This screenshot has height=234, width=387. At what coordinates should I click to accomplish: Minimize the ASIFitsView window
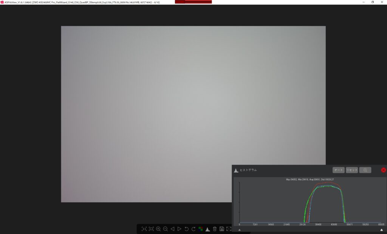[364, 2]
